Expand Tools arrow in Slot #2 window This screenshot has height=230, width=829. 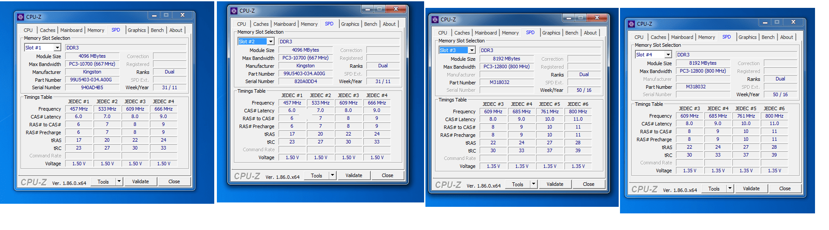(332, 175)
